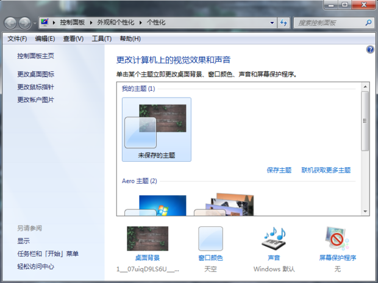This screenshot has width=378, height=283.
Task: Minimize the personalization window
Action: point(331,5)
